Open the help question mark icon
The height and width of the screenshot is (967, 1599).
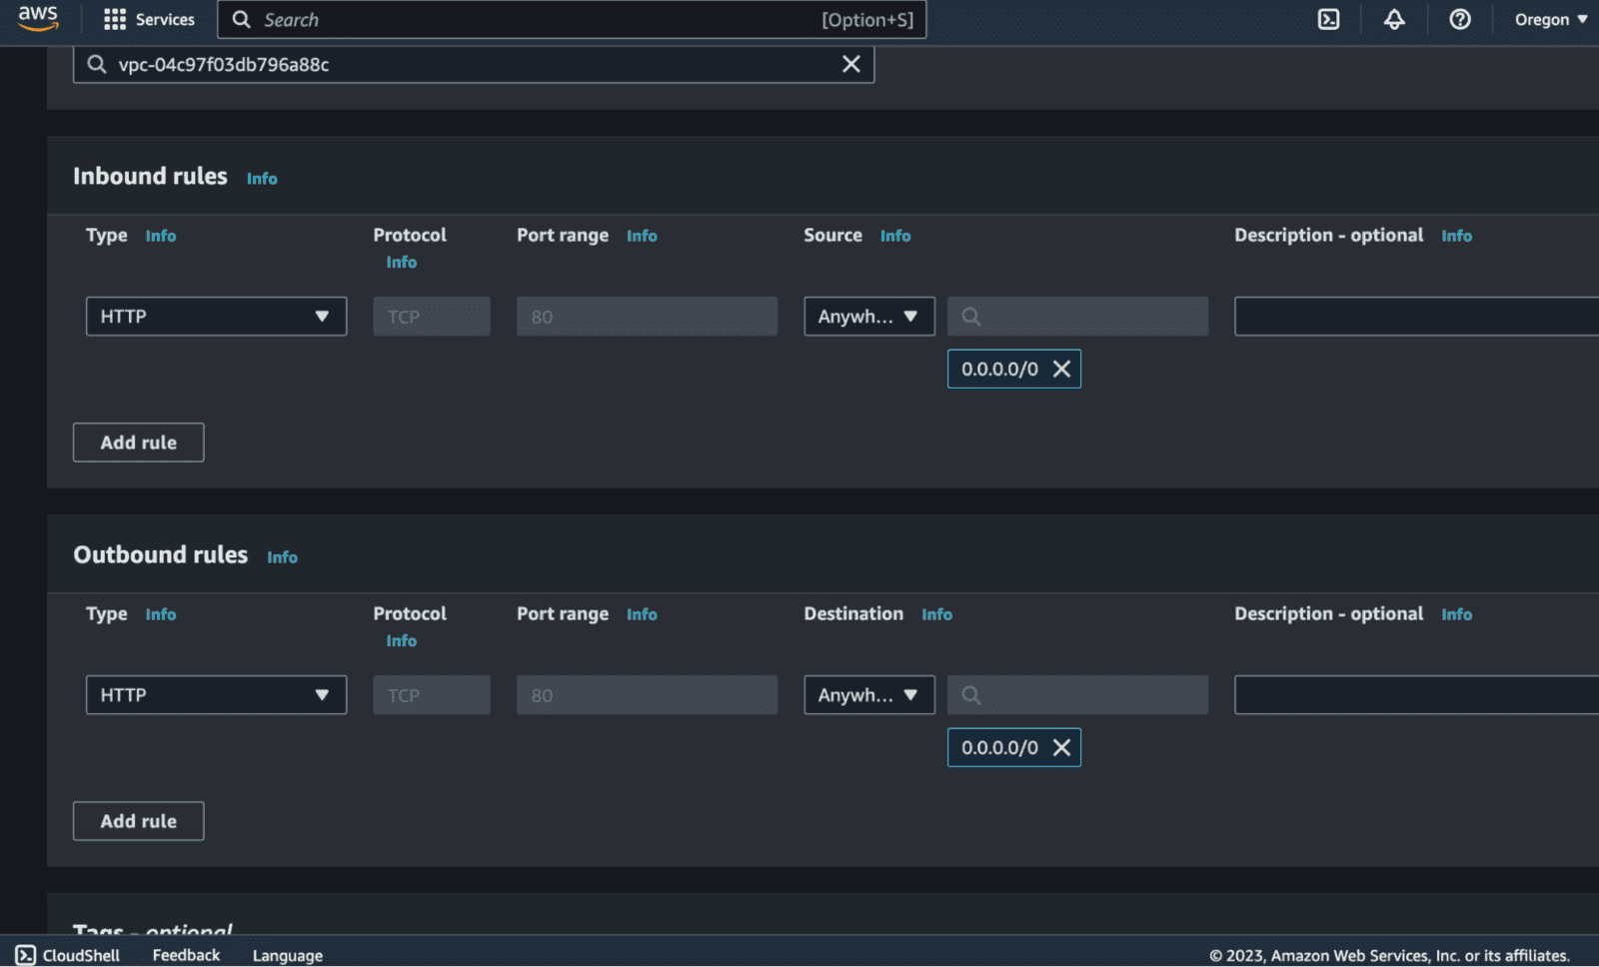pos(1460,19)
